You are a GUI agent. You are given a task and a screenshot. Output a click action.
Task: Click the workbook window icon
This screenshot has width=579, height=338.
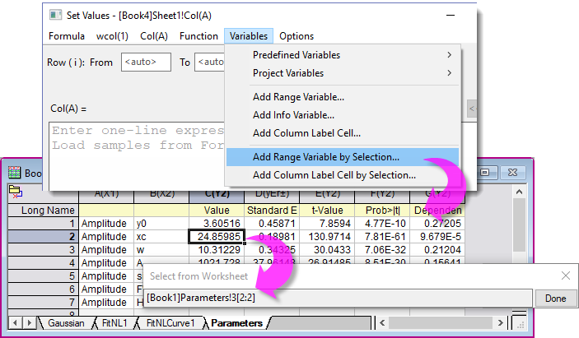[14, 173]
